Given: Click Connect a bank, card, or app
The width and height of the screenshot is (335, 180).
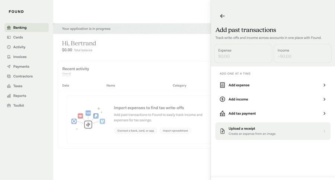Looking at the screenshot, I should (135, 131).
